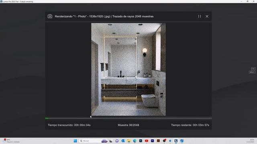Click the green render progress bar
Screen dimensions: 257x144
point(128,118)
